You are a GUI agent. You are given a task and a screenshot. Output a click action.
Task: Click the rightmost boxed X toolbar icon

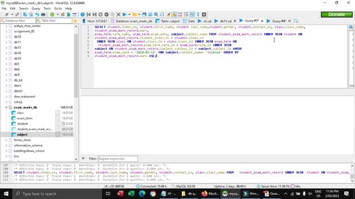tap(204, 14)
